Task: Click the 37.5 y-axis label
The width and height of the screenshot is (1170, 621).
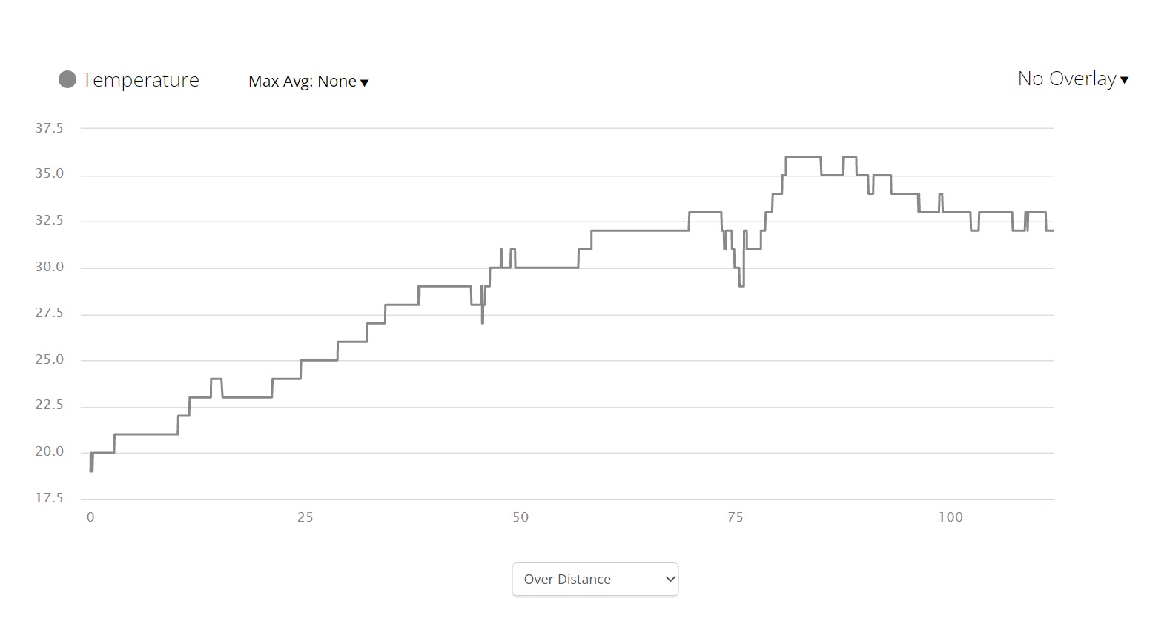Action: click(50, 128)
